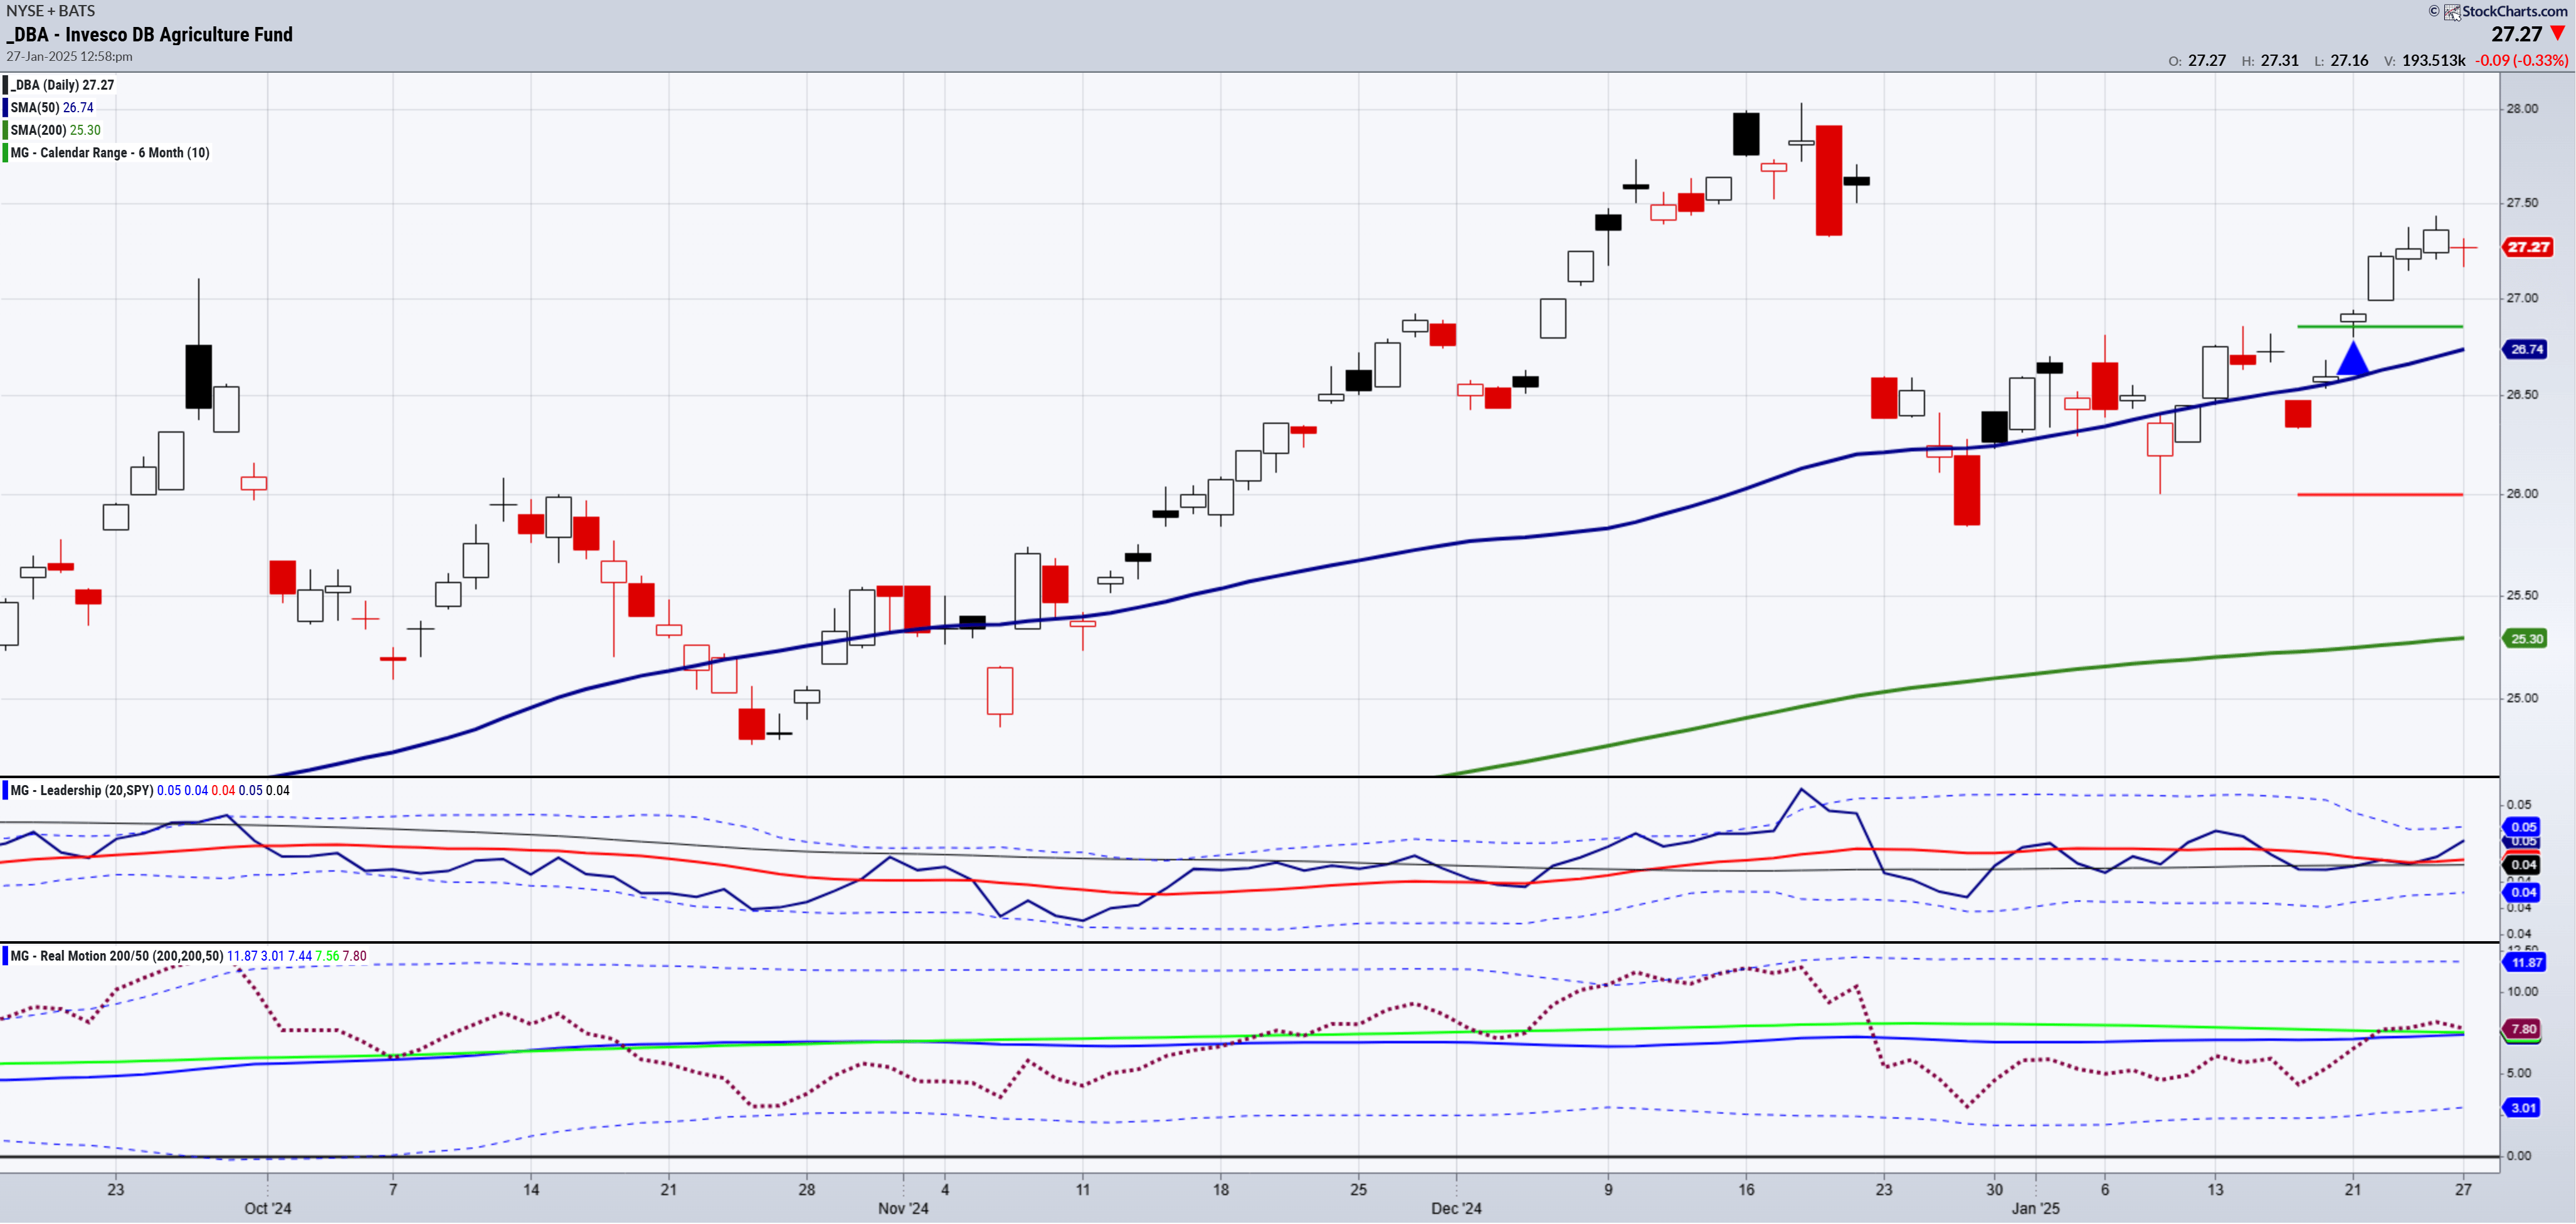
Task: Click the Low value 27.16
Action: [2349, 60]
